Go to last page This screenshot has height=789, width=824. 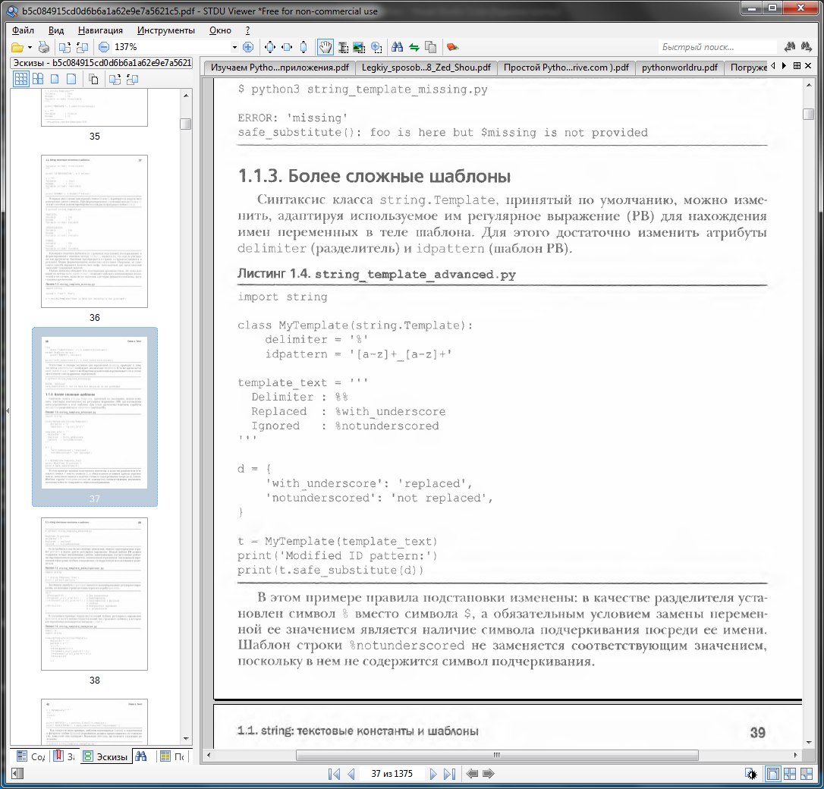449,774
